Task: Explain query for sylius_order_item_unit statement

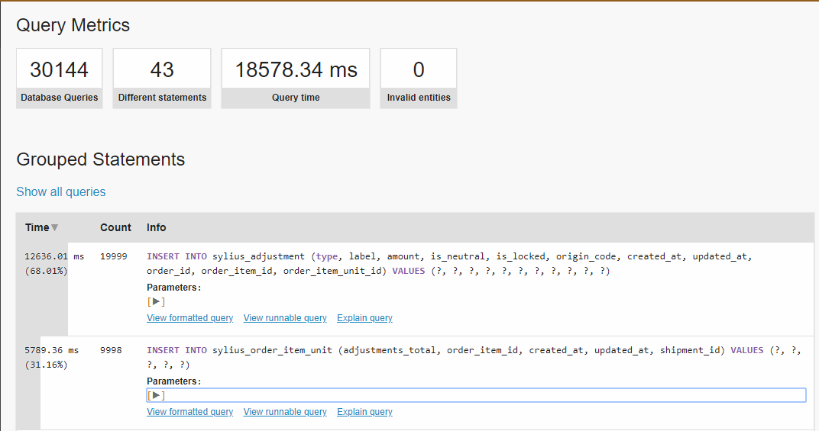Action: tap(364, 412)
